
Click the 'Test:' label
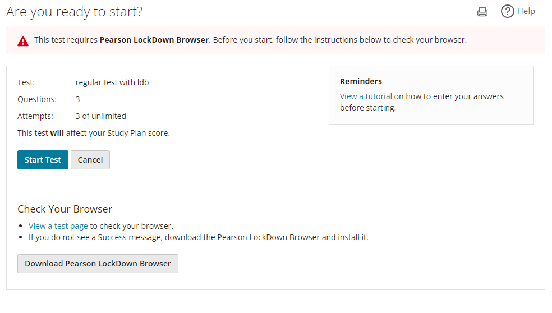tap(26, 82)
